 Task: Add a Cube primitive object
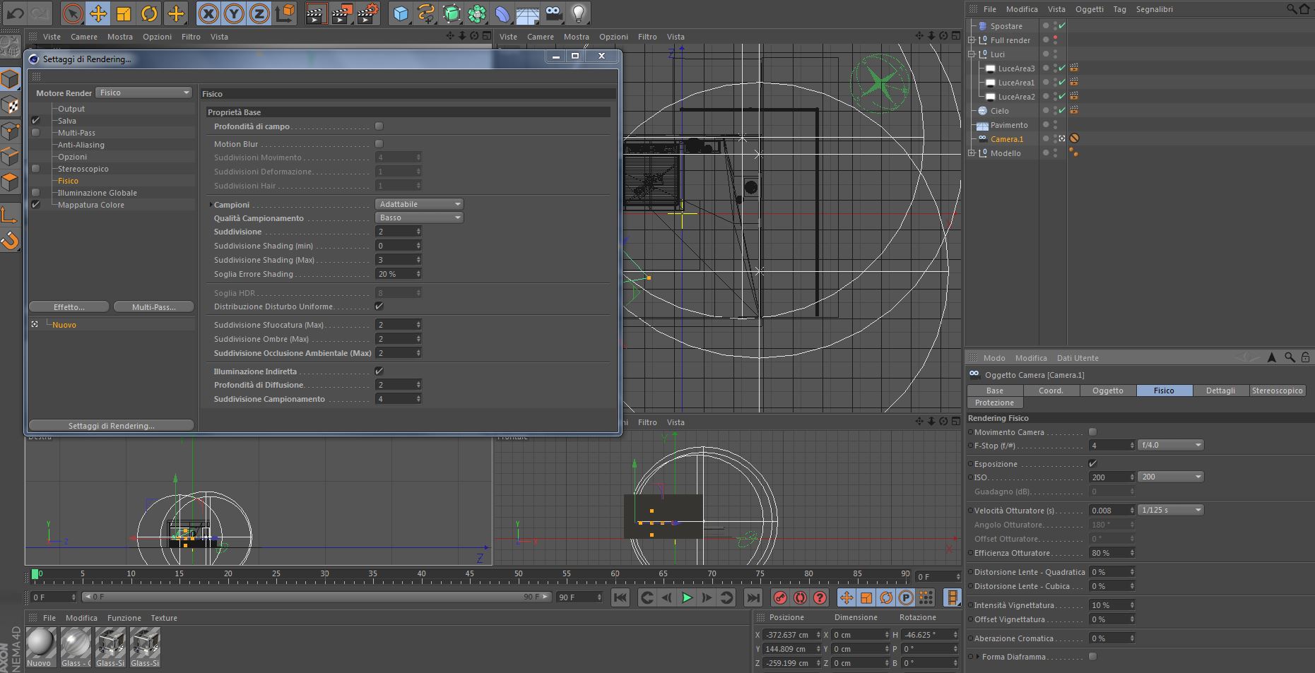pos(401,13)
